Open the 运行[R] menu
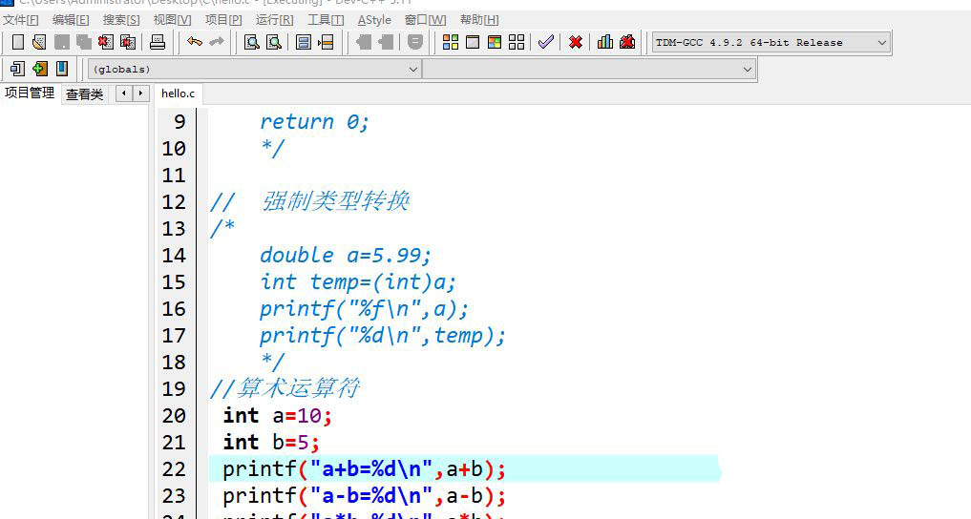 (275, 19)
